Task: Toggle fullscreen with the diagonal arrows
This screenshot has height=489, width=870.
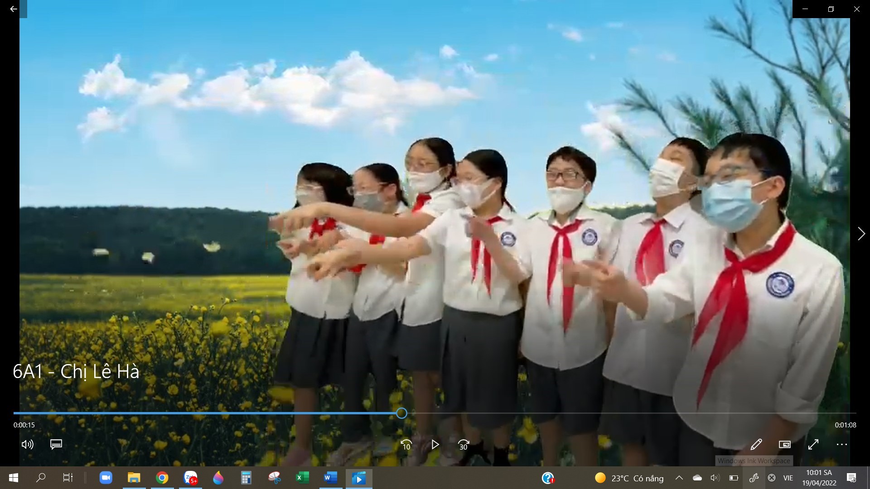Action: click(813, 445)
